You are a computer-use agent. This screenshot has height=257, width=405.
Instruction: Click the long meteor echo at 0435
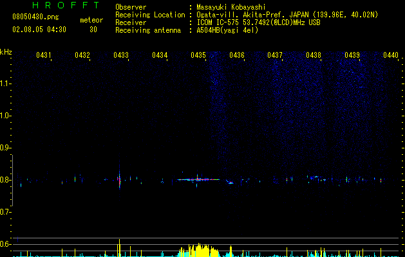198,179
